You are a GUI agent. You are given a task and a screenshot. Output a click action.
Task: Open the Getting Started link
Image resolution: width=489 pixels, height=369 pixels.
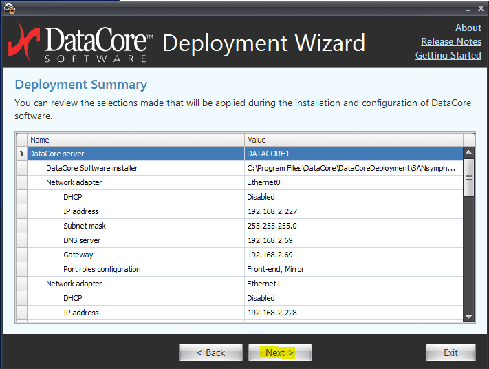coord(448,55)
